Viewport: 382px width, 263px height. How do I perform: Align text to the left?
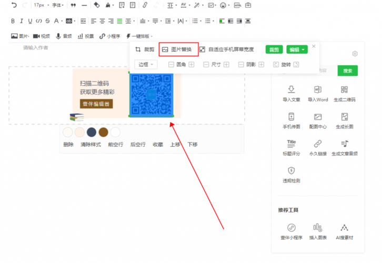tap(94, 21)
